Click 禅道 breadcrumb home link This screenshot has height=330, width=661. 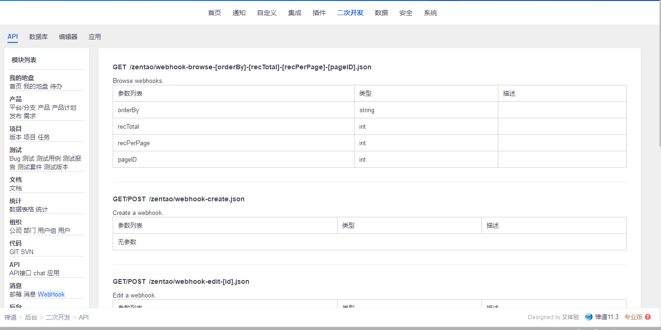pos(10,317)
